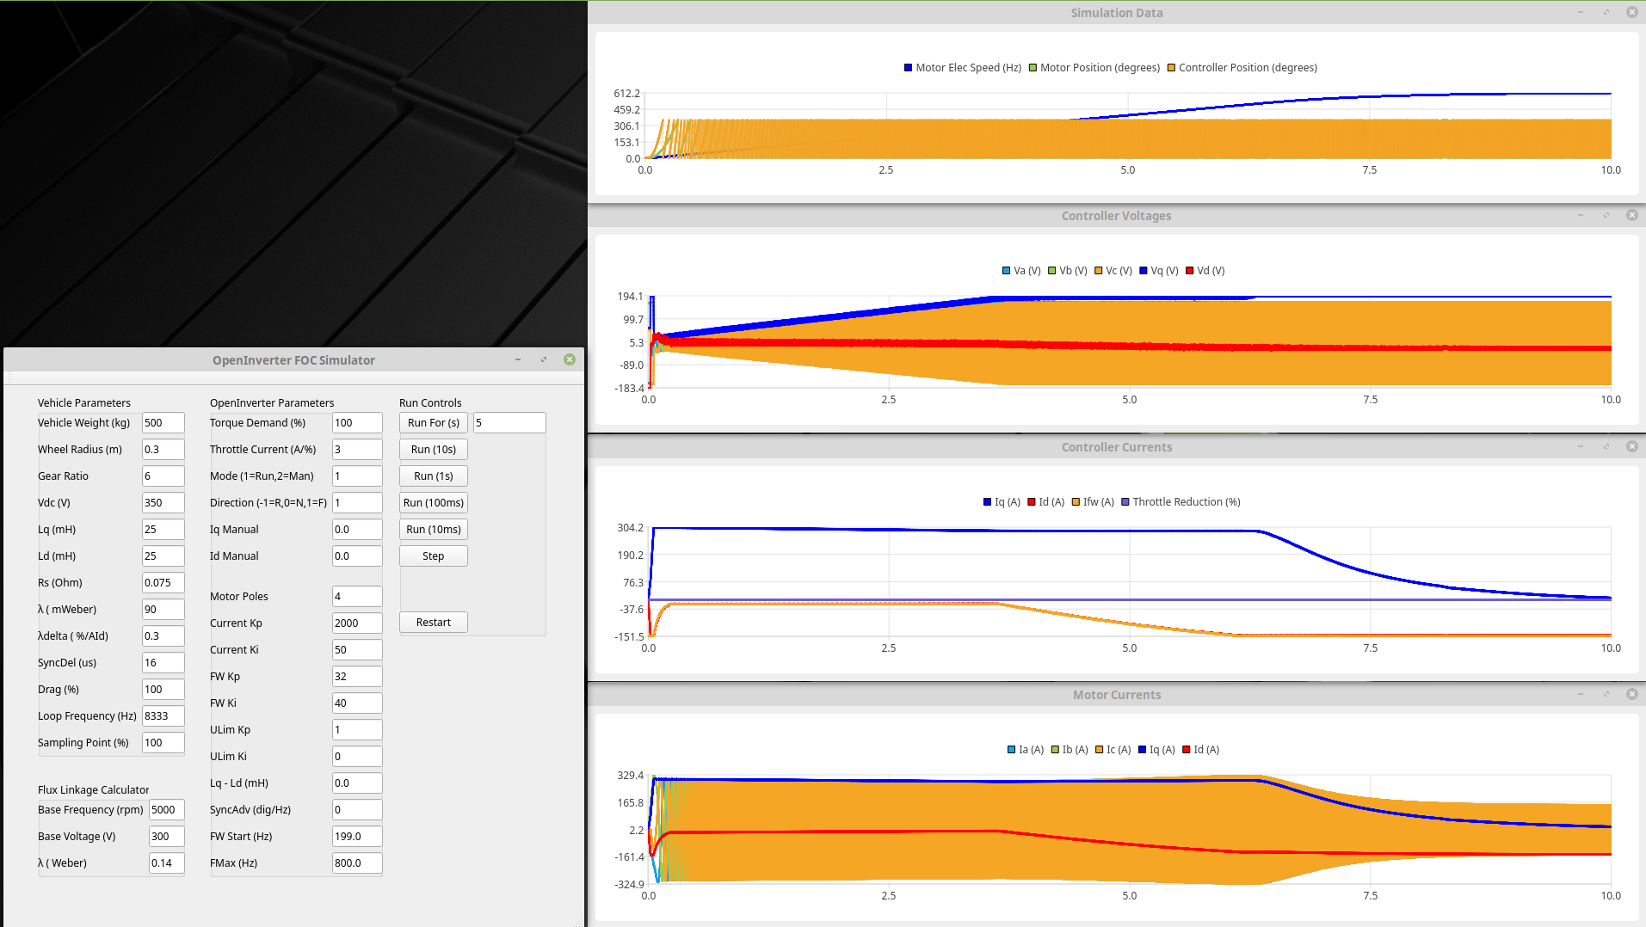
Task: Click the FW Start (Hz) field
Action: coord(356,837)
